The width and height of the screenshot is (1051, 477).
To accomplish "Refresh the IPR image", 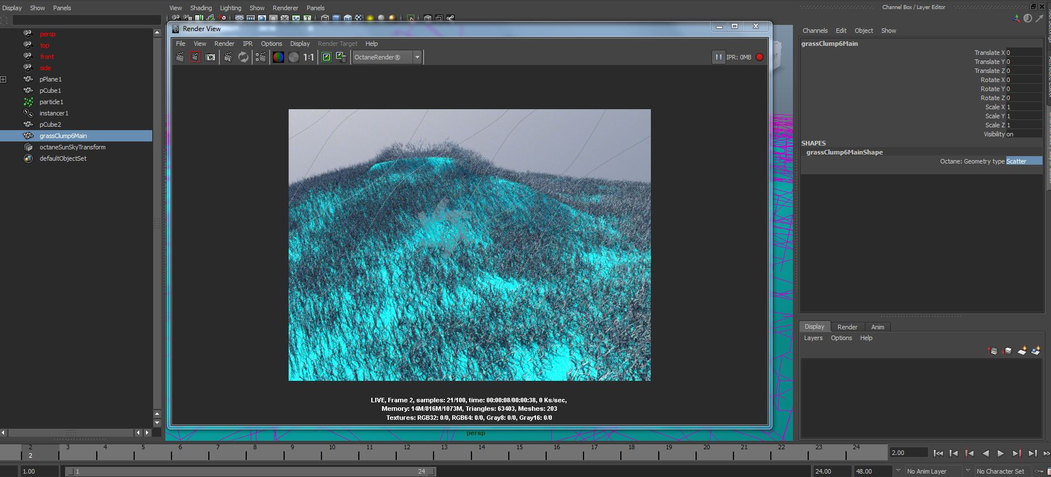I will (243, 57).
